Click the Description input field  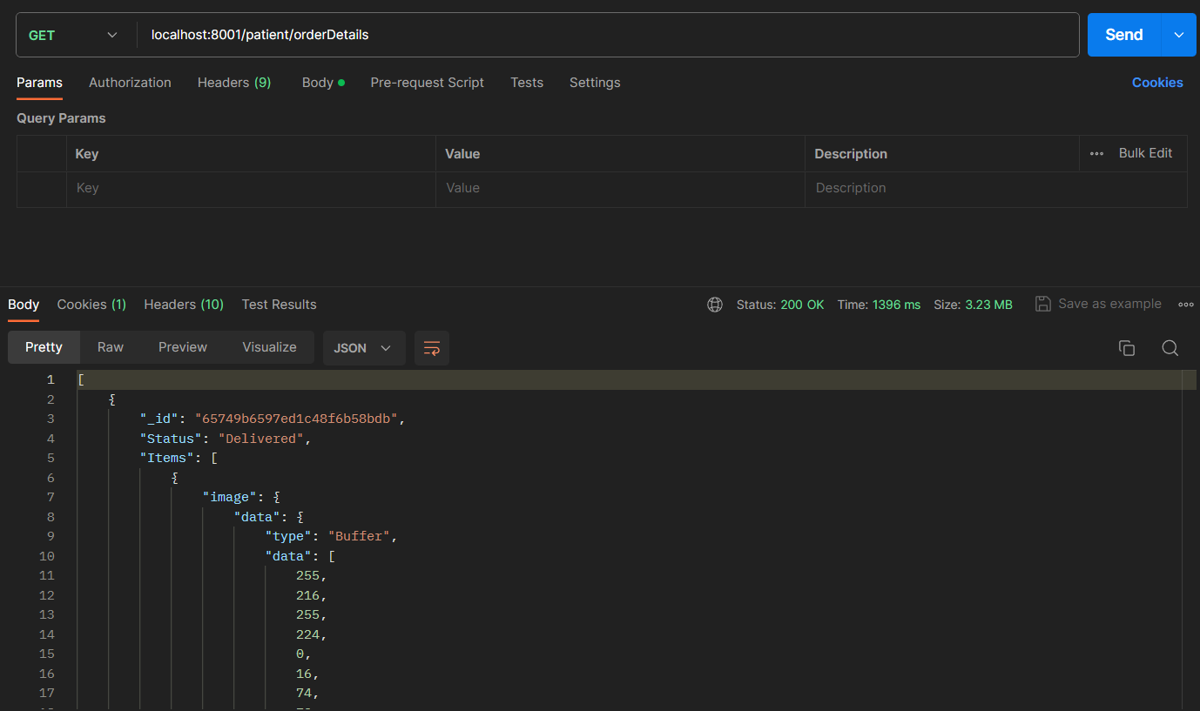[995, 188]
